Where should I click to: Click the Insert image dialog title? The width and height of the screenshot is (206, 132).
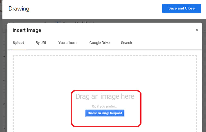pyautogui.click(x=27, y=30)
